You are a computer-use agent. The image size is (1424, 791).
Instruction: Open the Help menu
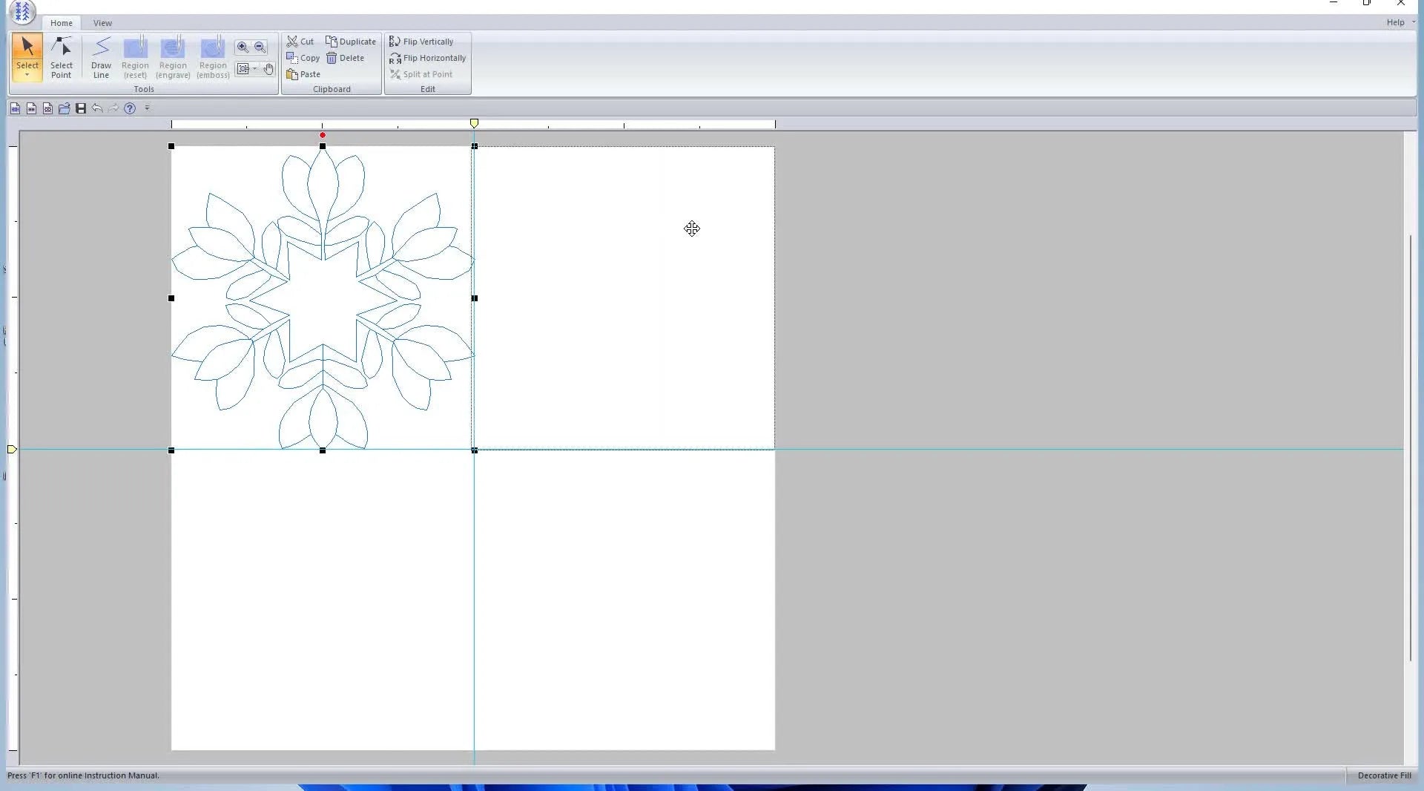(x=1395, y=22)
